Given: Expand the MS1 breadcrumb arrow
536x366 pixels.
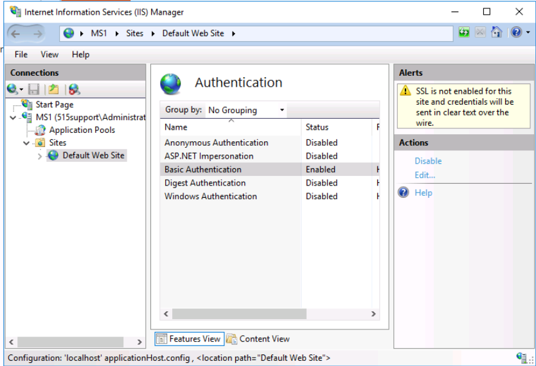Looking at the screenshot, I should pos(117,33).
